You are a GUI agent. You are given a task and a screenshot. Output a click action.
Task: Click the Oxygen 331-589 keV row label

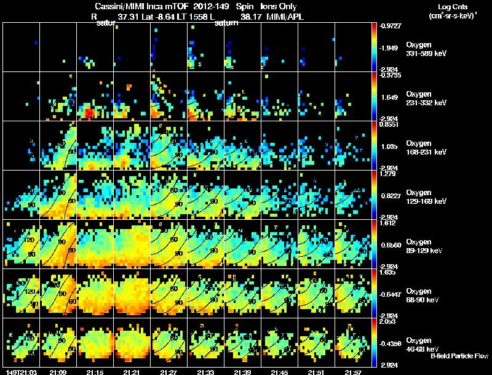point(426,49)
